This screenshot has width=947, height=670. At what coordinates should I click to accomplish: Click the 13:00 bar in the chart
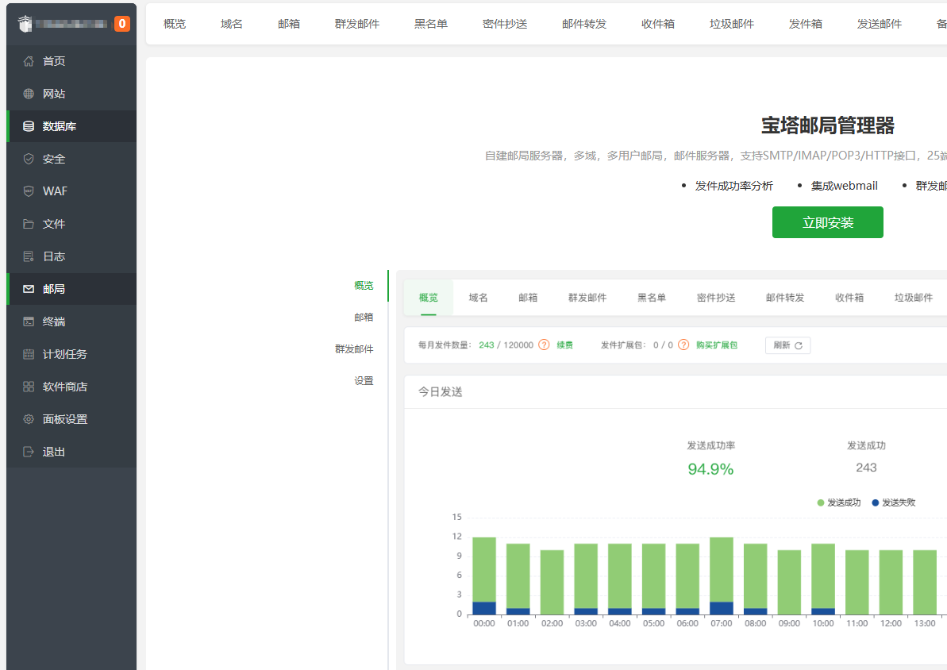(925, 583)
